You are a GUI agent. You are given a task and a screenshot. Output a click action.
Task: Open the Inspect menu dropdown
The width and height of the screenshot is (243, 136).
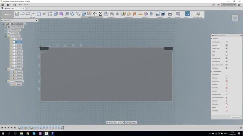click(x=145, y=17)
